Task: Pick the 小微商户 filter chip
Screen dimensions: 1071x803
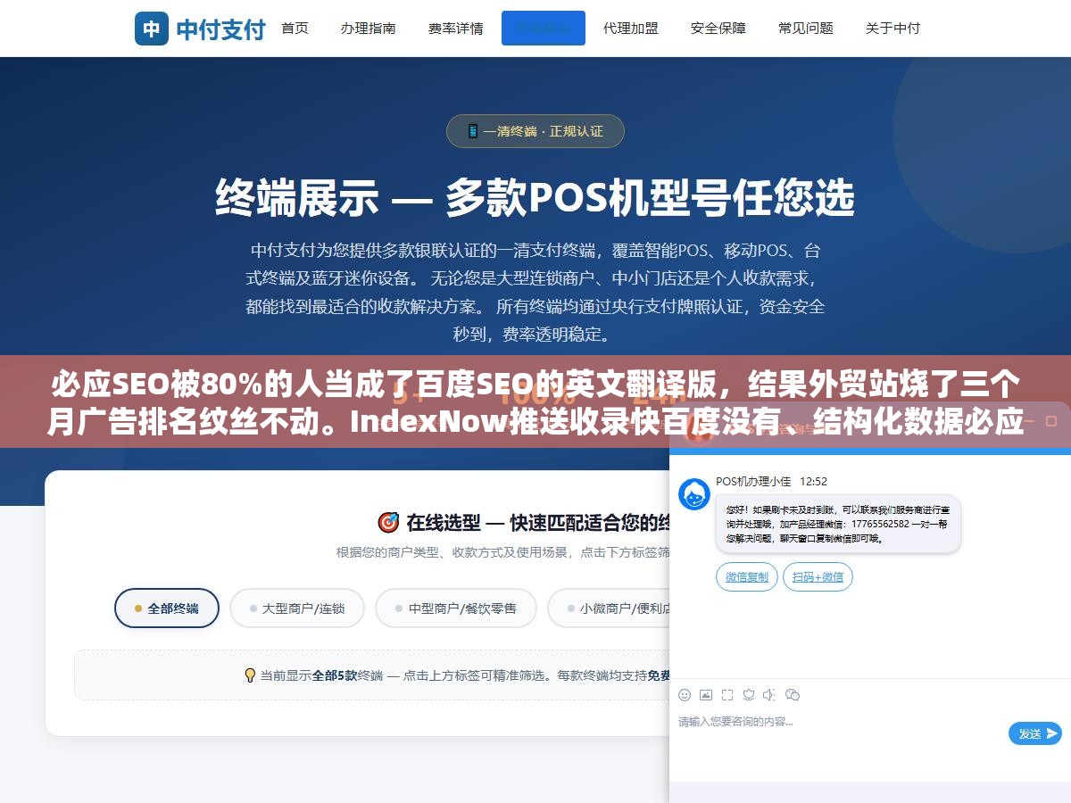Action: click(610, 608)
